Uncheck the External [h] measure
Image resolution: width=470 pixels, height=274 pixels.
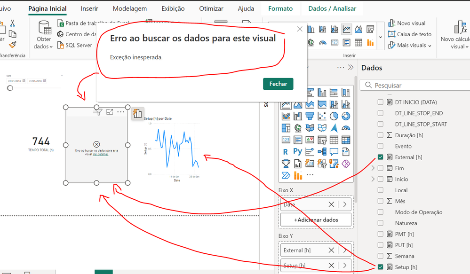(x=381, y=157)
